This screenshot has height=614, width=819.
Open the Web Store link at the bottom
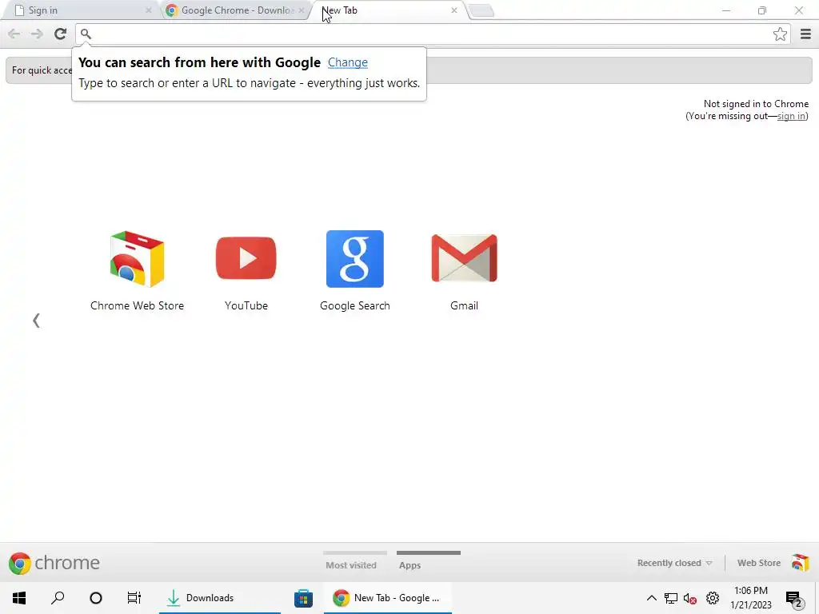[758, 563]
